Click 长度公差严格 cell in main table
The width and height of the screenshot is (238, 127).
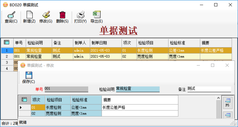point(216,50)
